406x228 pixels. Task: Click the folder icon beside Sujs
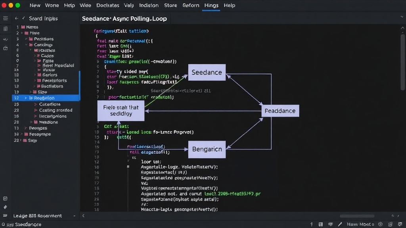25,141
